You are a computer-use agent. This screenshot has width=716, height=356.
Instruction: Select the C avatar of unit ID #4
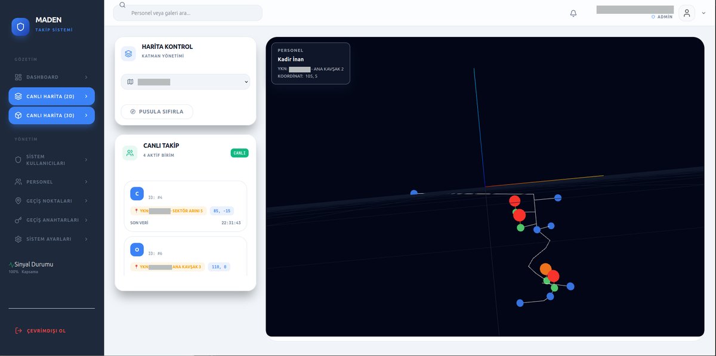tap(137, 193)
